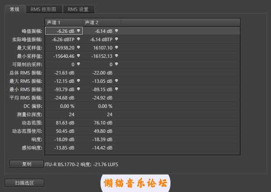This screenshot has width=271, height=192.
Task: Click the 可限制的采样 marker icon for 声道 2
Action: (116, 64)
